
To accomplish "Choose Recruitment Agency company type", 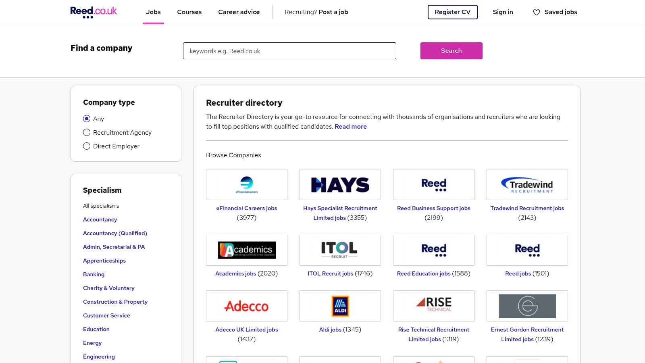I will (87, 132).
